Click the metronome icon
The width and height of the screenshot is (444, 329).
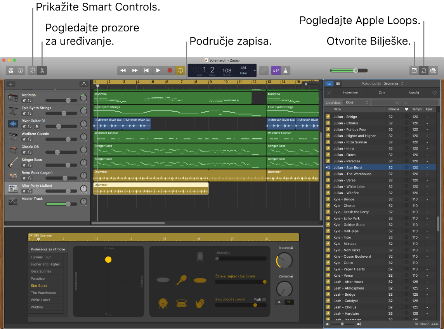click(x=285, y=70)
